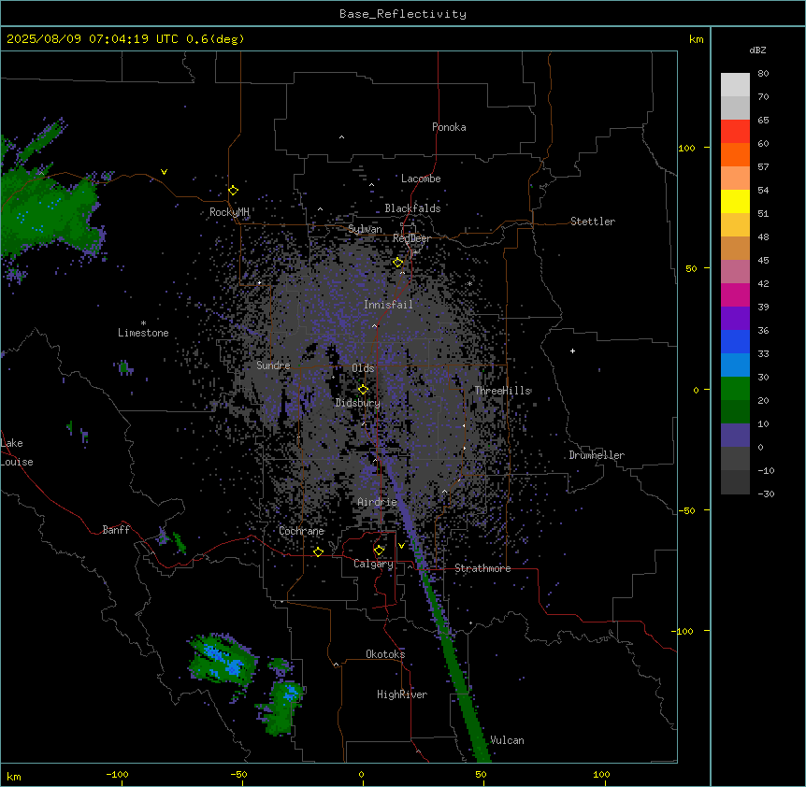Click the 65 value in dBZ legend
This screenshot has width=806, height=787.
click(763, 121)
